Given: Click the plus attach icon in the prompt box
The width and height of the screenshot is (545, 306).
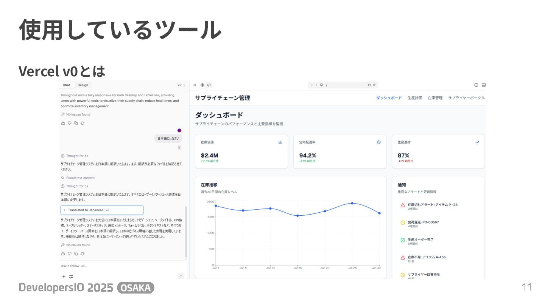Looking at the screenshot, I should coord(64,277).
